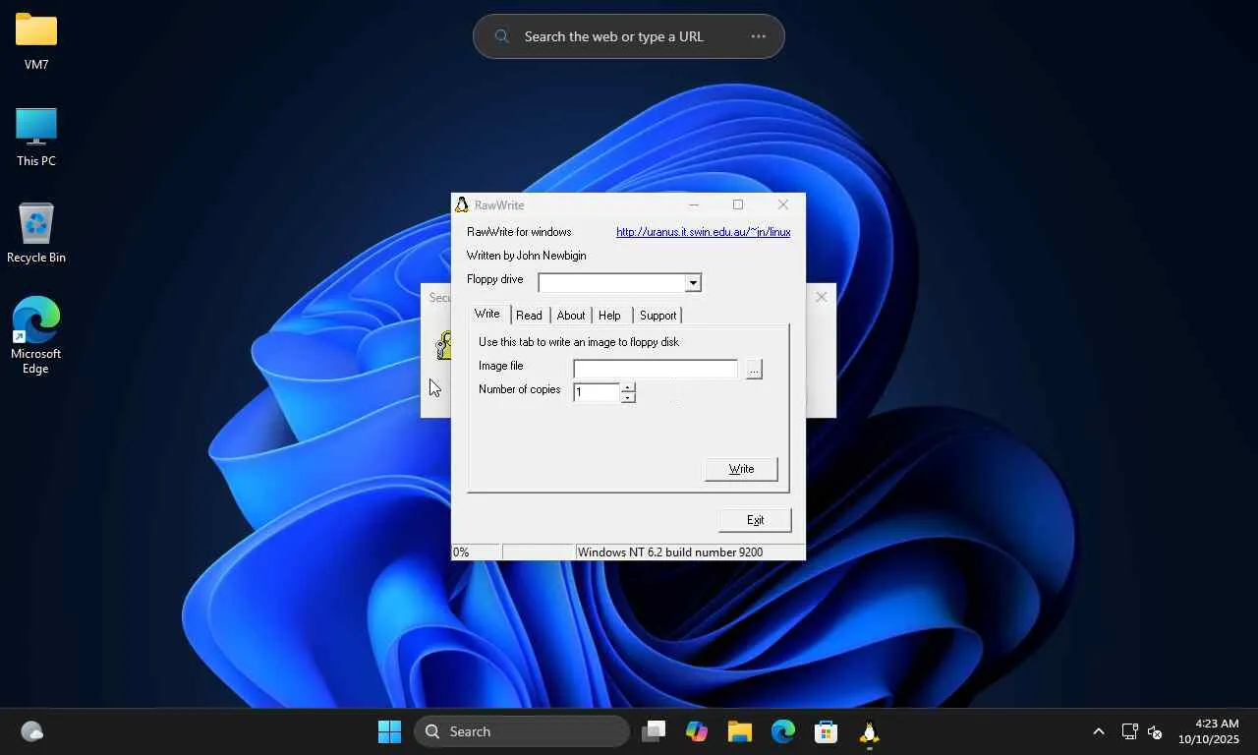
Task: Open the VM7 folder desktop icon
Action: click(36, 41)
